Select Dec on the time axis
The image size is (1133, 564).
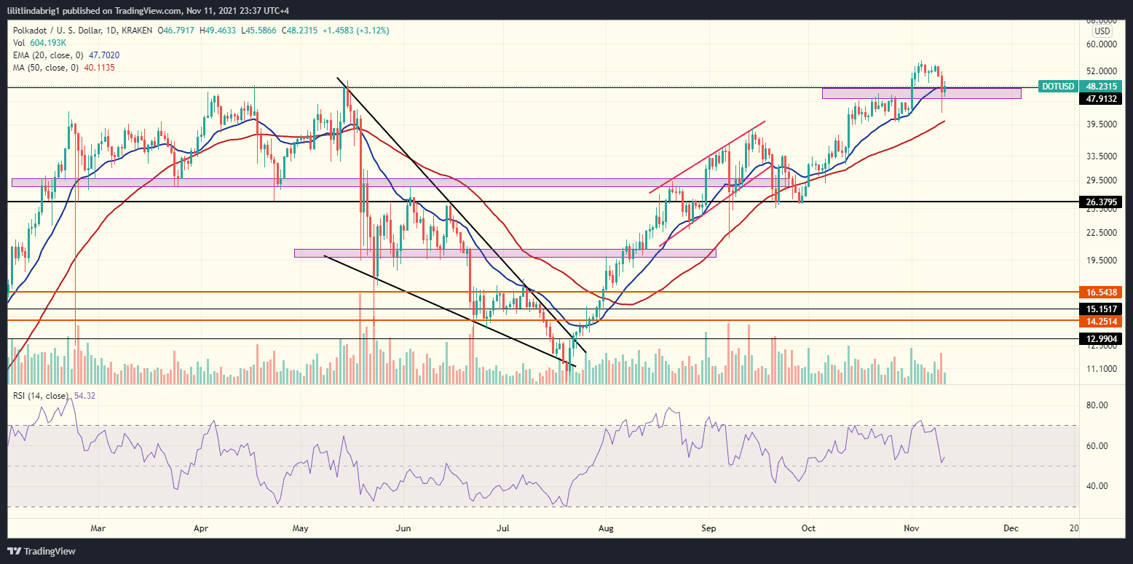[x=1011, y=528]
